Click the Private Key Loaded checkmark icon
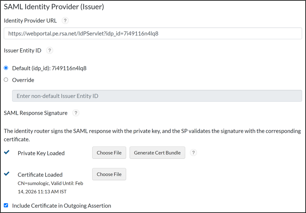This screenshot has height=213, width=306. pos(7,152)
